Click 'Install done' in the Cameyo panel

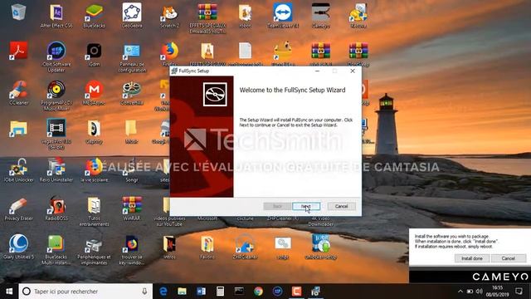pyautogui.click(x=472, y=258)
